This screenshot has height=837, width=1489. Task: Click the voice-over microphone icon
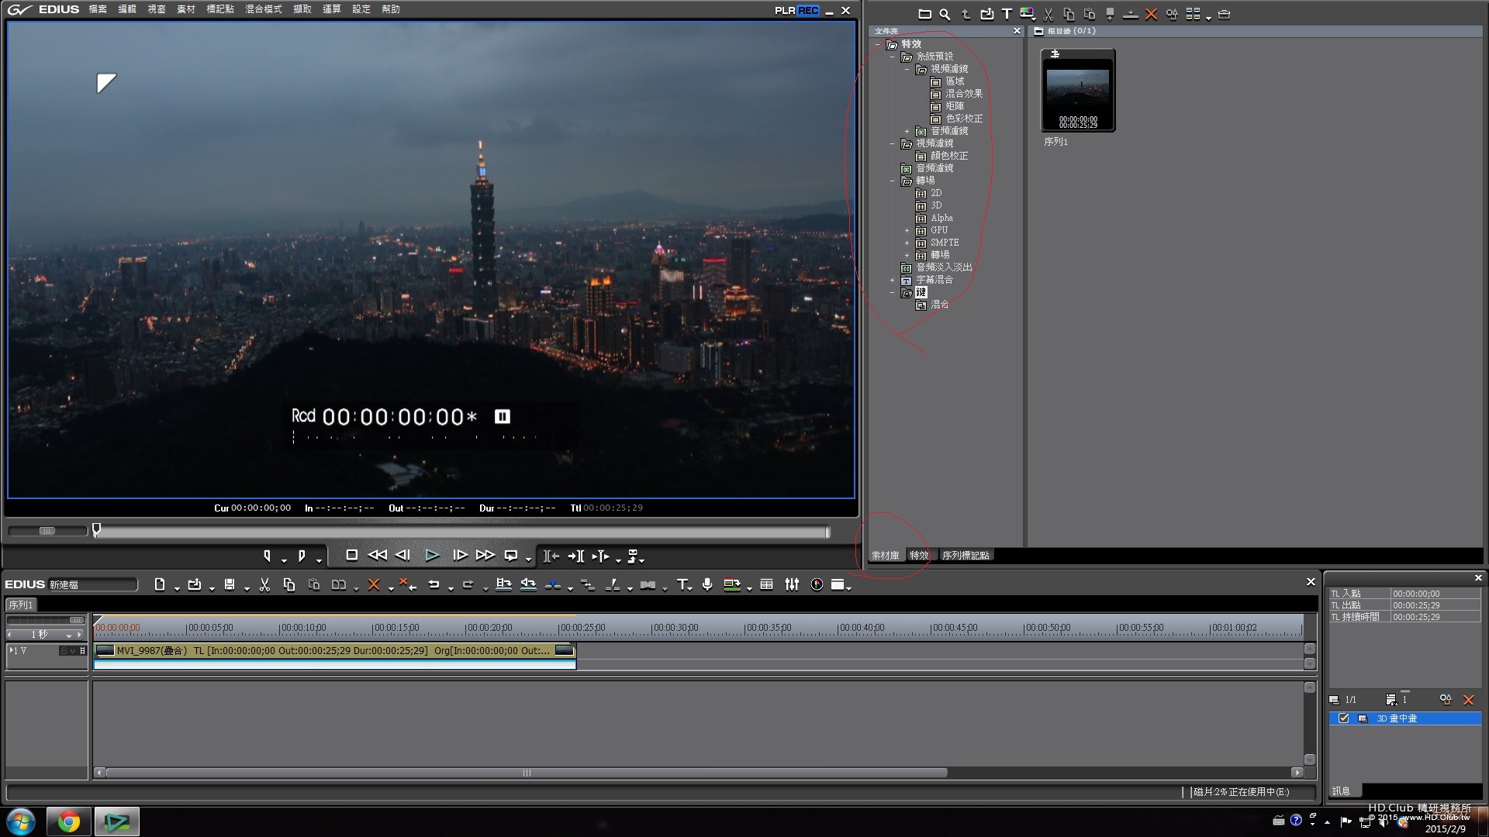click(707, 585)
